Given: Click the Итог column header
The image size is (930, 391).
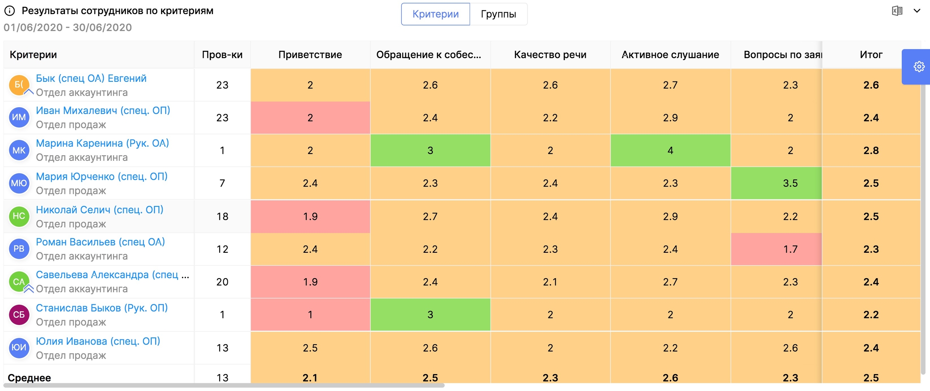Looking at the screenshot, I should pos(871,55).
